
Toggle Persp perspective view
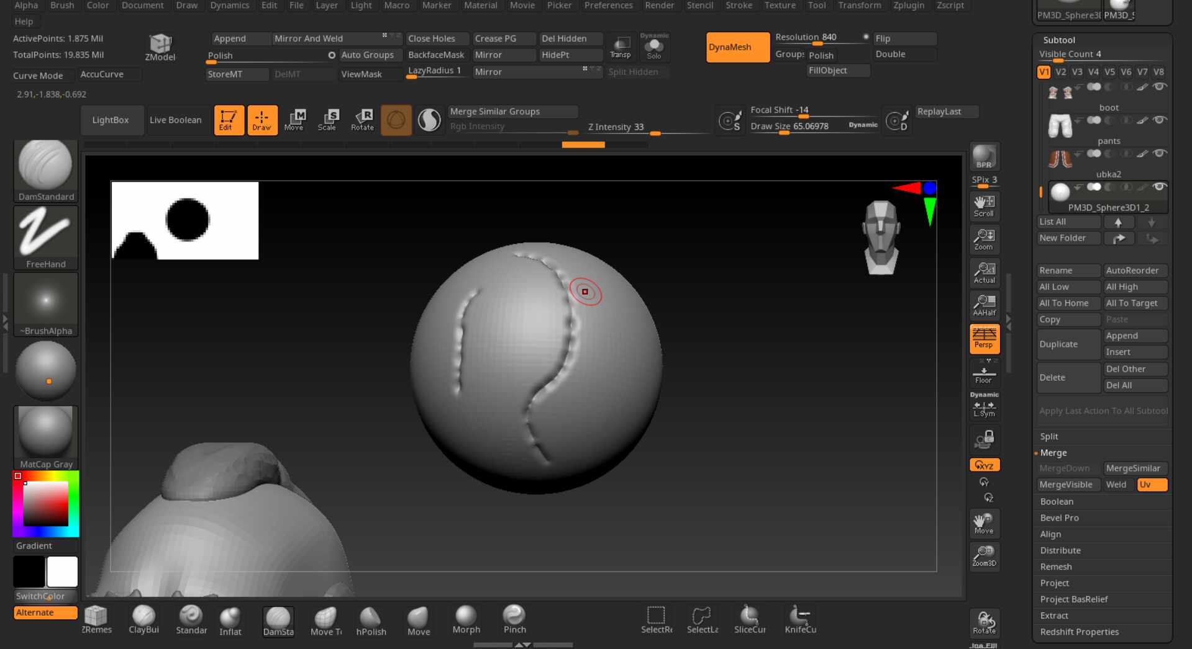[984, 339]
